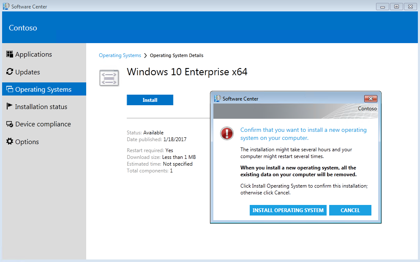The height and width of the screenshot is (262, 420).
Task: Close the main Software Center window
Action: tap(410, 6)
